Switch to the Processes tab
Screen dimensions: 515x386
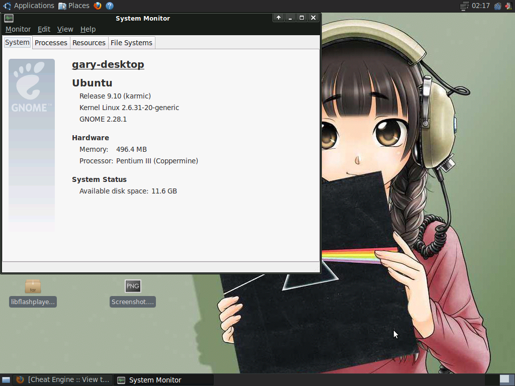[x=50, y=43]
